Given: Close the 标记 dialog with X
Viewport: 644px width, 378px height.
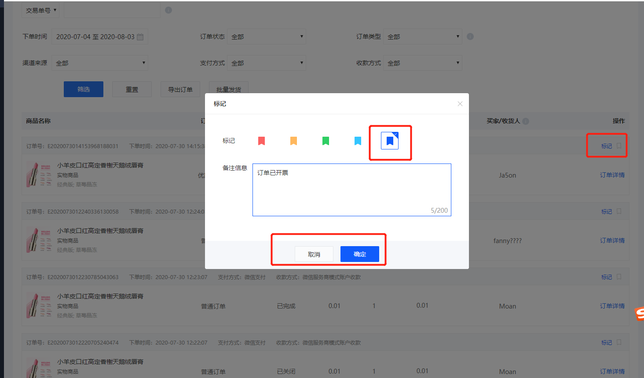Looking at the screenshot, I should point(460,104).
